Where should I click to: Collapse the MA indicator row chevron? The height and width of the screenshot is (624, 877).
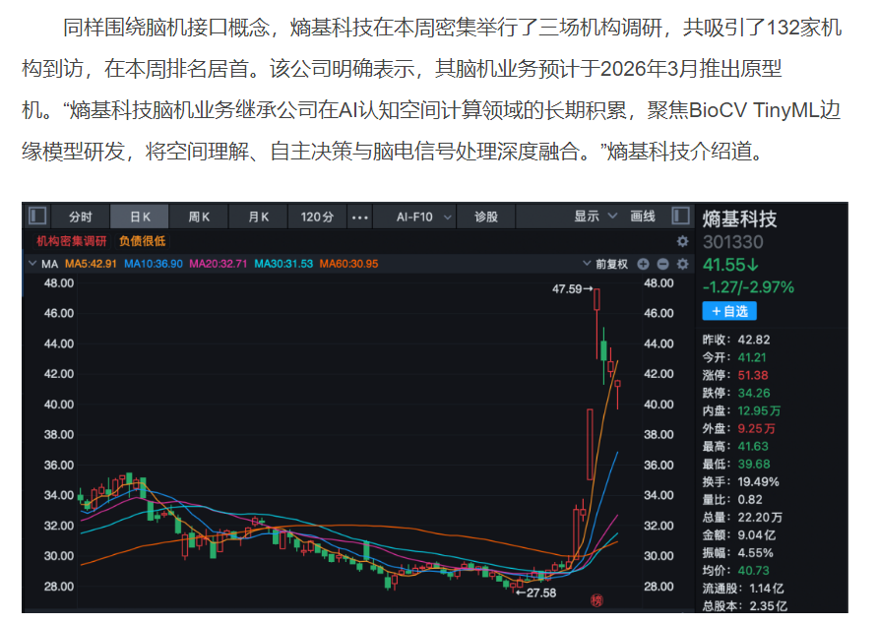(31, 264)
